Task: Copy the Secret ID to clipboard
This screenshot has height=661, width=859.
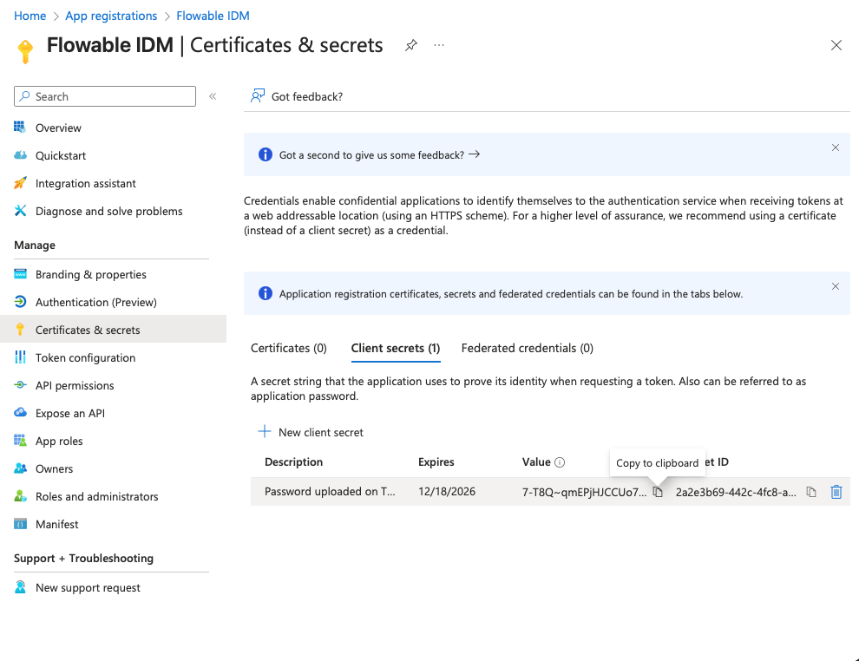Action: (811, 492)
